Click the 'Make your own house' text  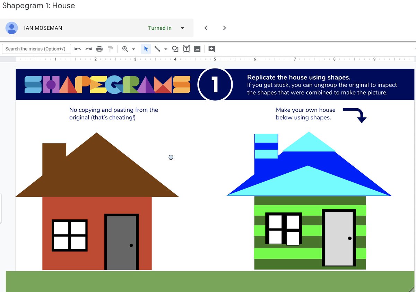pos(306,114)
